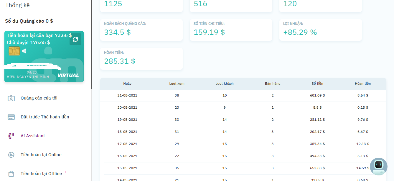This screenshot has height=181, width=394.
Task: Click the Lượt xem column header
Action: [x=177, y=84]
